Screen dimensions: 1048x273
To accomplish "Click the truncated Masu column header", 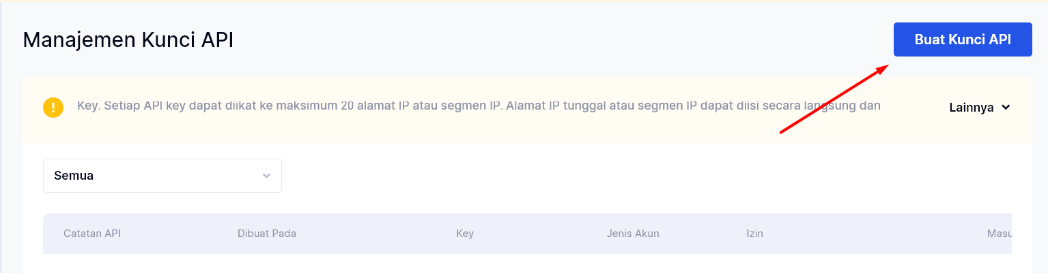I will click(x=999, y=234).
